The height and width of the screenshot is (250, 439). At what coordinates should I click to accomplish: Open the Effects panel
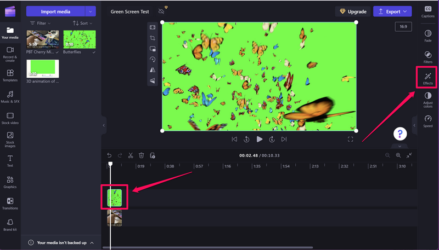coord(427,78)
